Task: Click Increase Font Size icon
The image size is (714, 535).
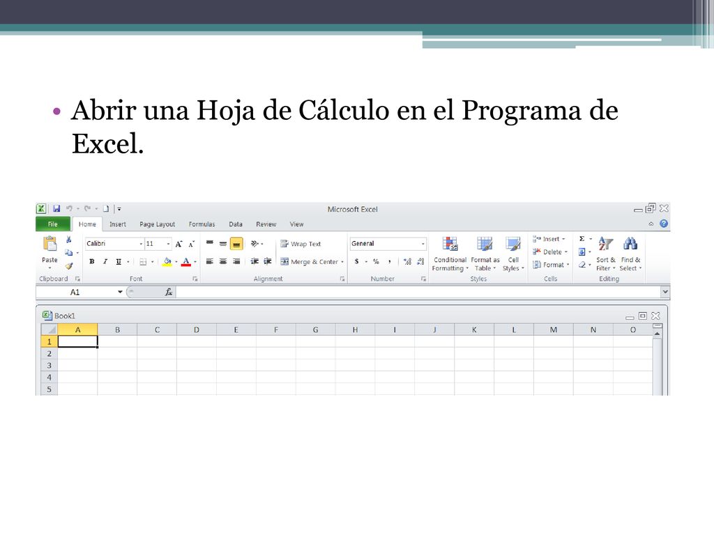Action: coord(179,244)
